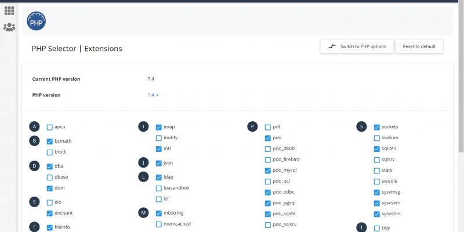Click the letter I group badge

143,126
